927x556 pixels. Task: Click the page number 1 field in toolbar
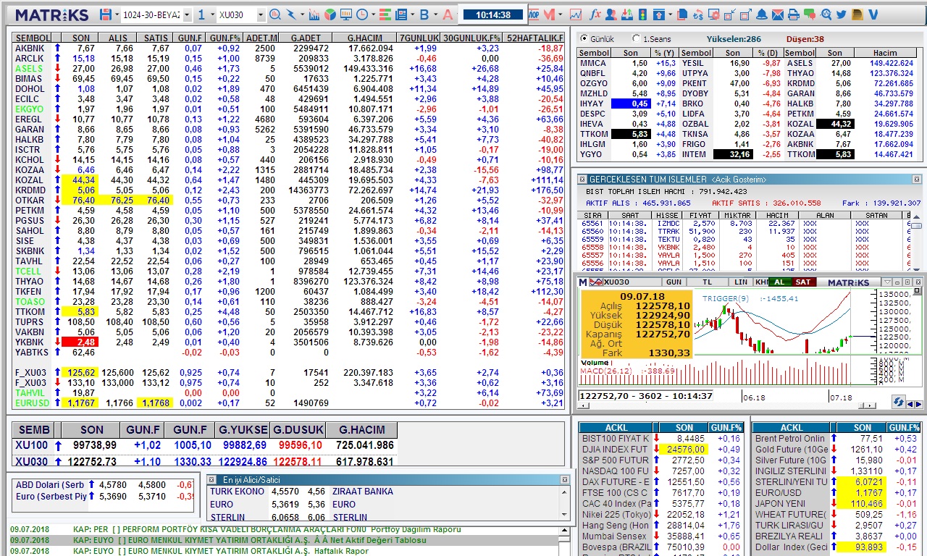click(x=201, y=15)
